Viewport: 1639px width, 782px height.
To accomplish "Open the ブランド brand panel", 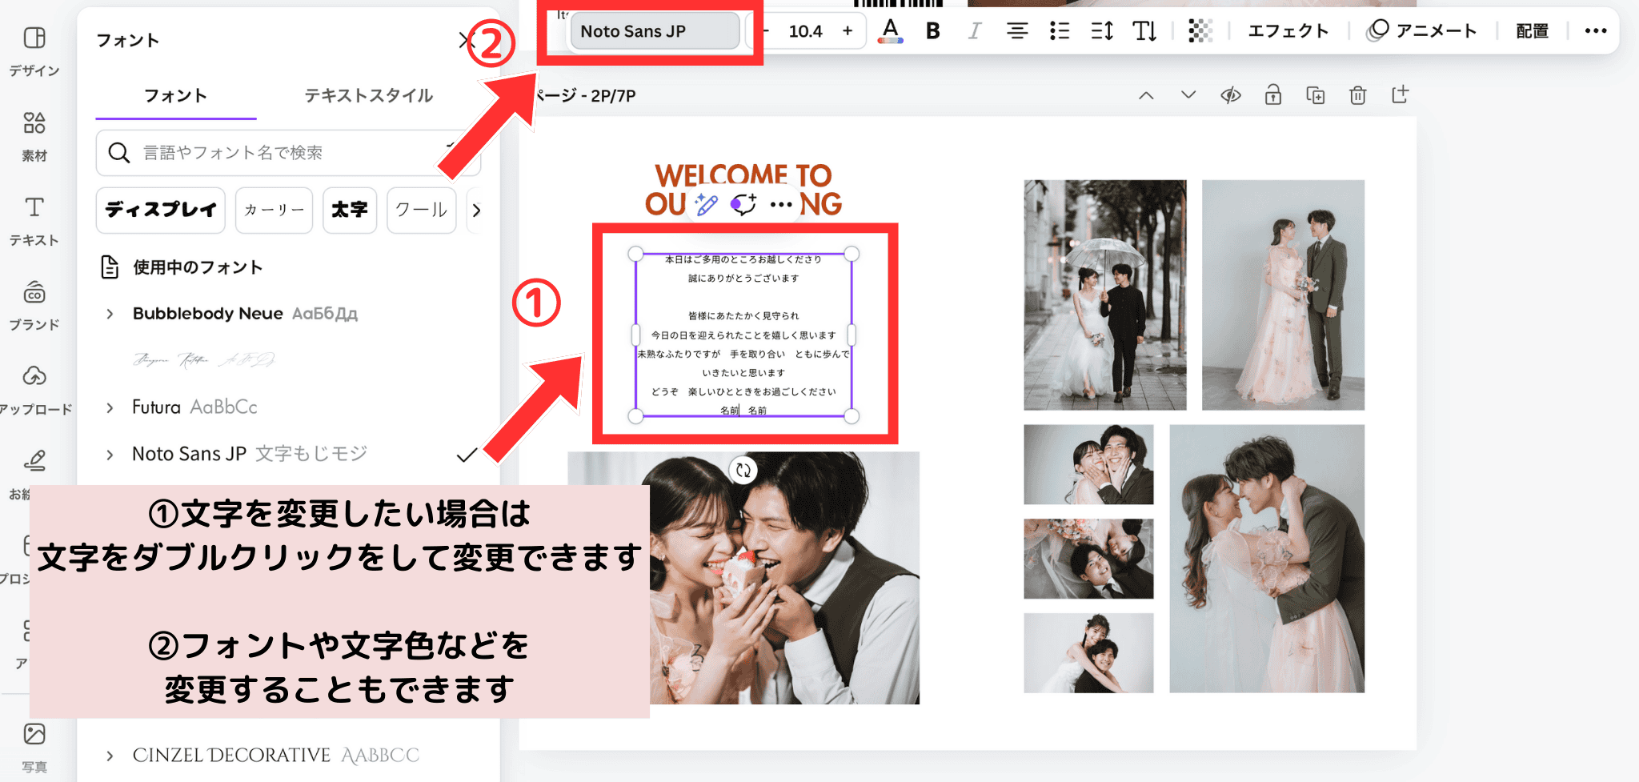I will (34, 305).
